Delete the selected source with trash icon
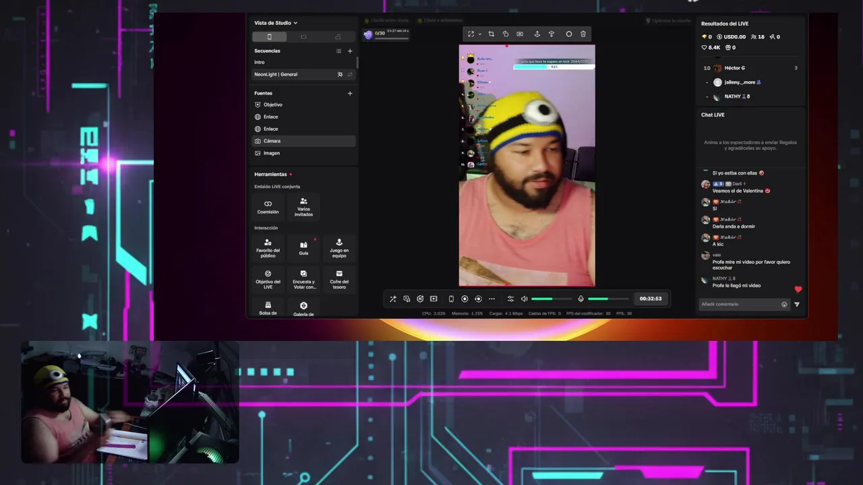863x485 pixels. (x=583, y=34)
